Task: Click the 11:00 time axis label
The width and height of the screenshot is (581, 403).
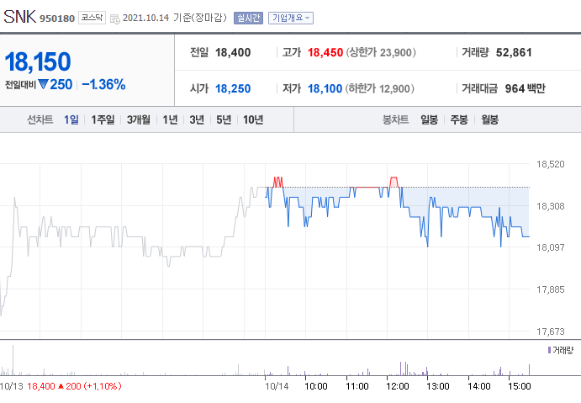Action: [x=357, y=387]
